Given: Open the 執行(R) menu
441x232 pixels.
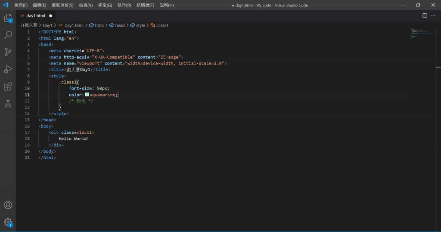Looking at the screenshot, I should tap(124, 5).
